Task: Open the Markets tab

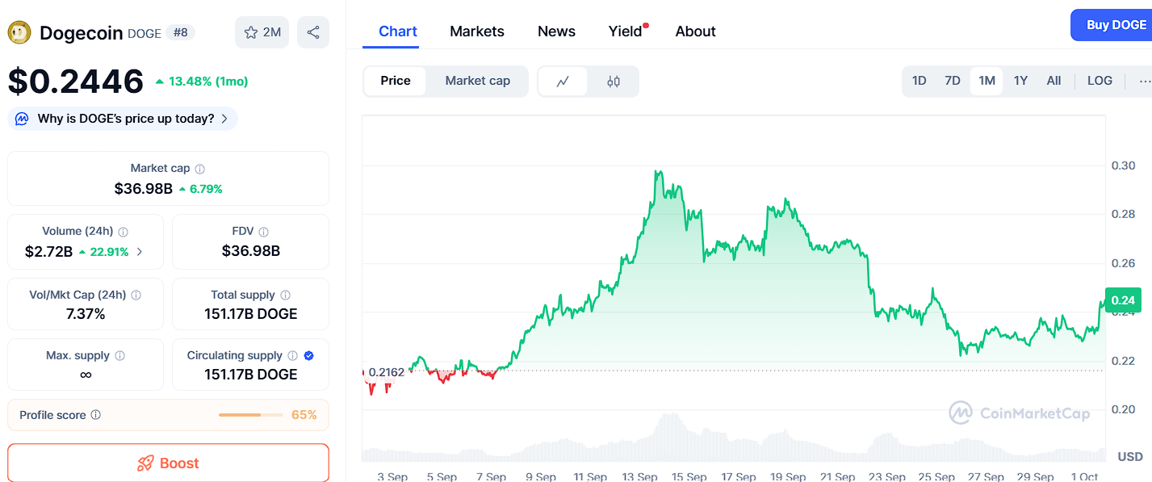Action: tap(477, 31)
